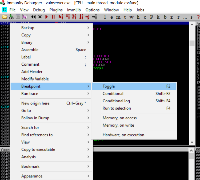Select New origin here
The width and height of the screenshot is (200, 180).
click(x=51, y=103)
